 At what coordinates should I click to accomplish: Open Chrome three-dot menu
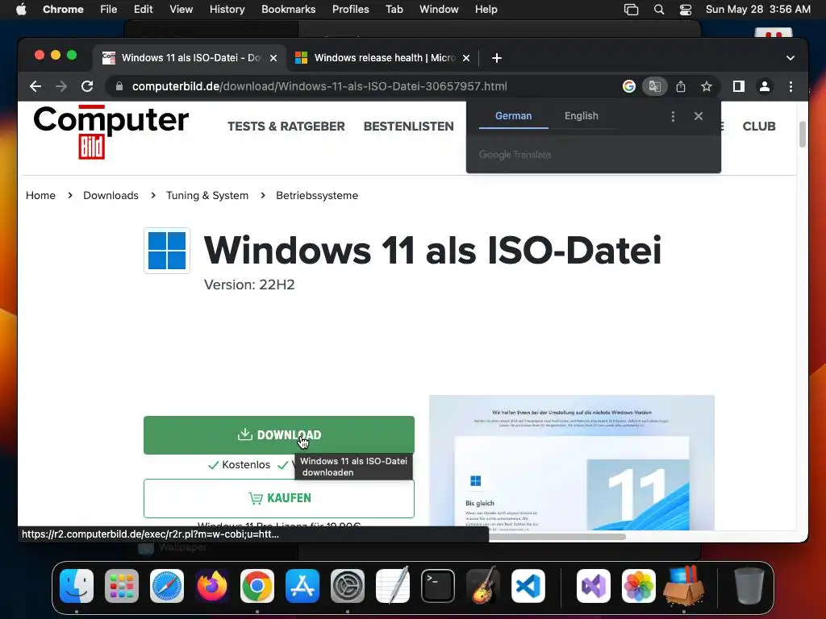pos(791,86)
